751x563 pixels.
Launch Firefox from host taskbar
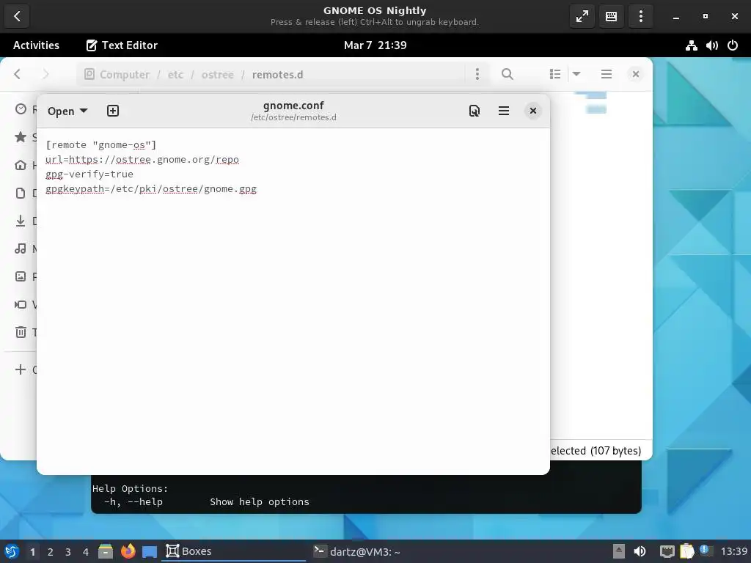click(128, 551)
